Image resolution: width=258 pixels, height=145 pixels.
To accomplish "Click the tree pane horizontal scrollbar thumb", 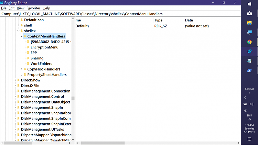I will tap(18, 143).
